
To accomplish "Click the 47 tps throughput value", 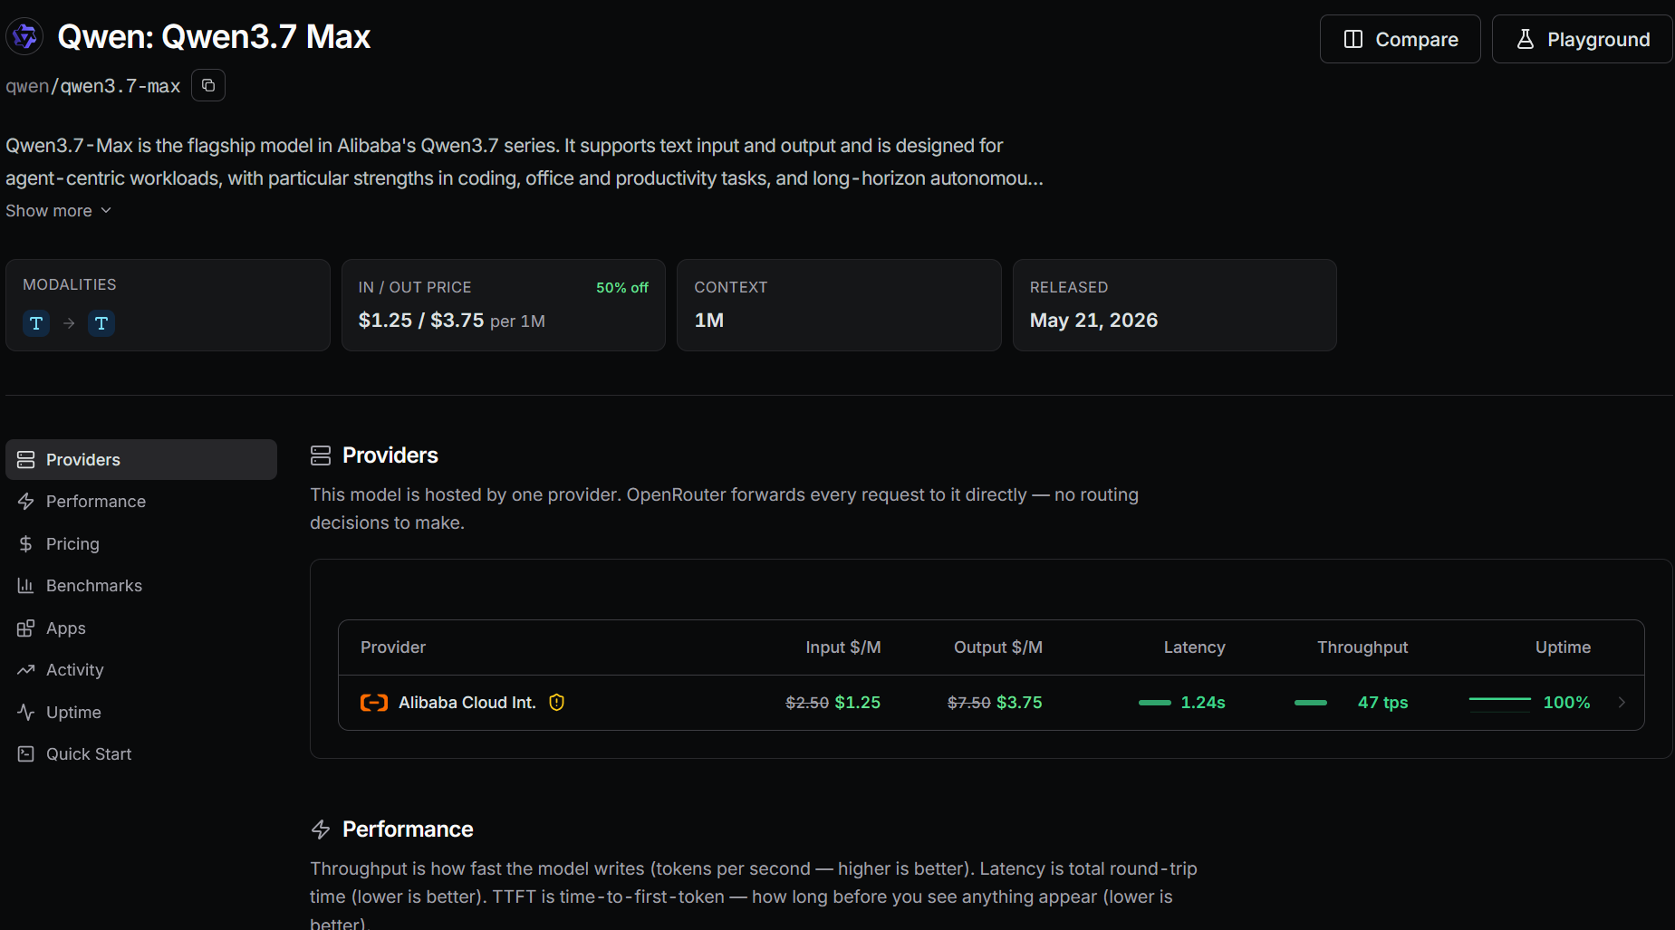I will click(1382, 703).
